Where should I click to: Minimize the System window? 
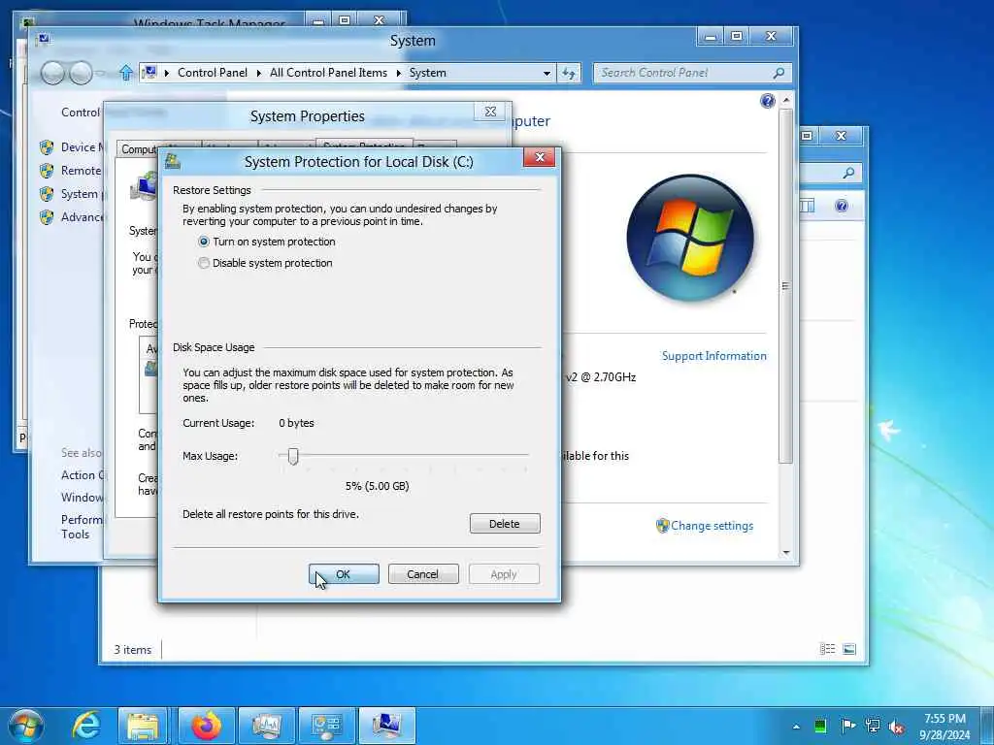(x=711, y=36)
